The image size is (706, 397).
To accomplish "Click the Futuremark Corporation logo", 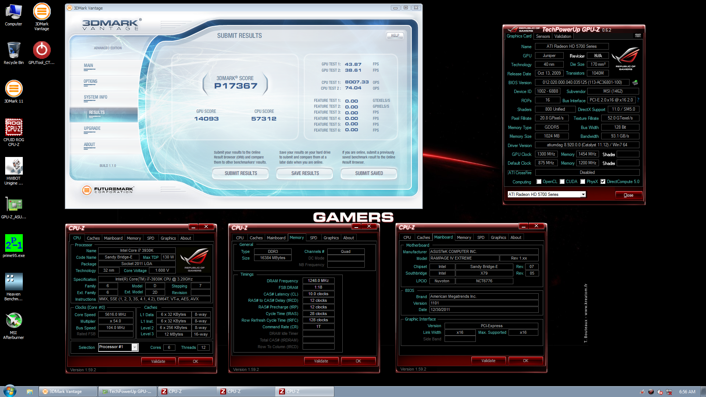I will 108,190.
